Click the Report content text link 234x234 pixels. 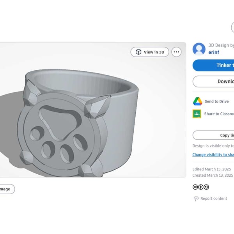214,199
